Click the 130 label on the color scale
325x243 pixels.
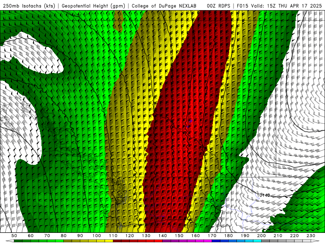146,236
